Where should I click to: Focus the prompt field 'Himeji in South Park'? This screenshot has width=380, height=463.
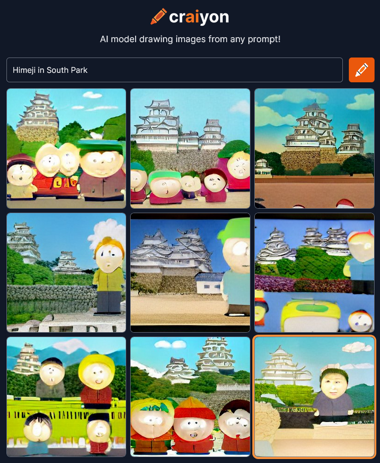(x=175, y=70)
